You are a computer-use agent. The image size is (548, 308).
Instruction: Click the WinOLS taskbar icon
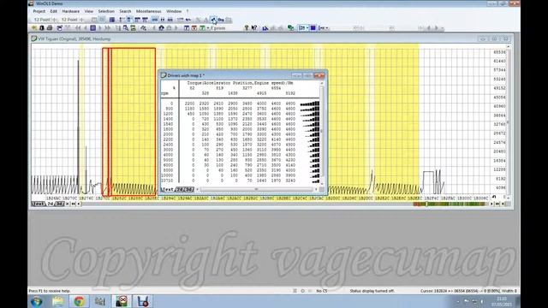point(122,301)
